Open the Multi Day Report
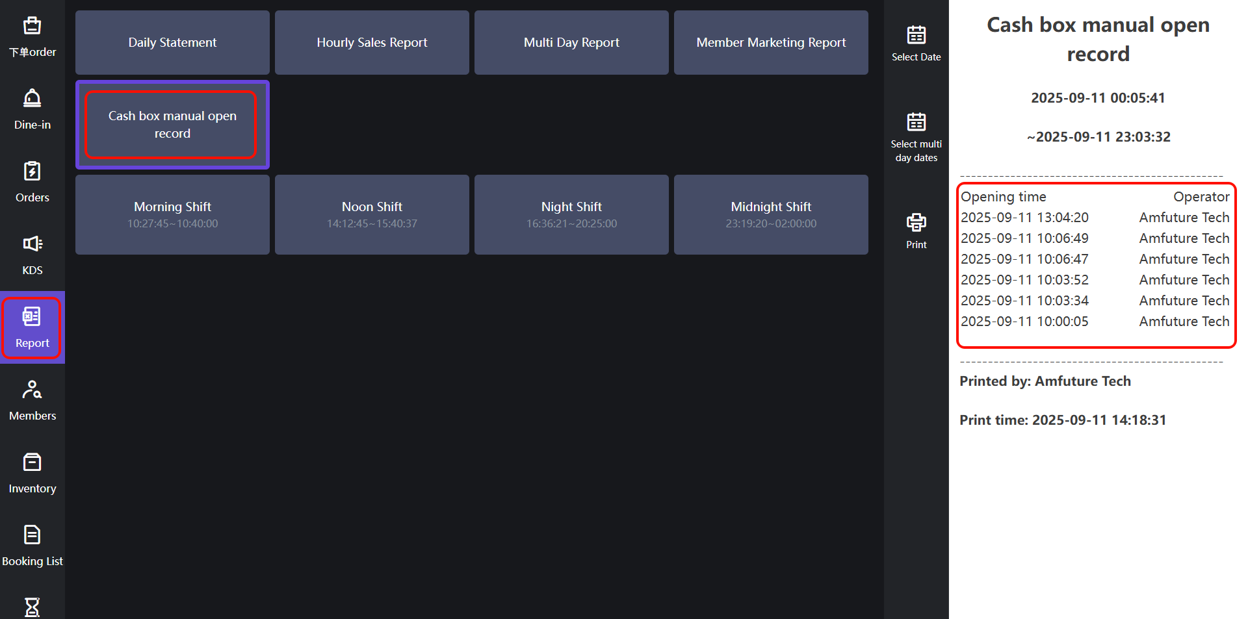Viewport: 1248px width, 619px height. tap(571, 42)
